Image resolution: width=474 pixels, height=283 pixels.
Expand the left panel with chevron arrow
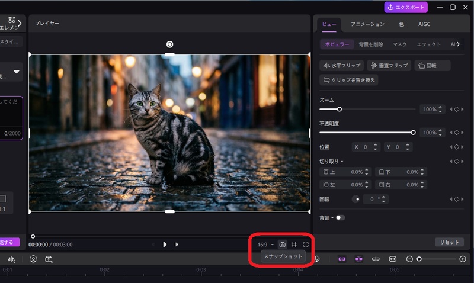point(20,23)
